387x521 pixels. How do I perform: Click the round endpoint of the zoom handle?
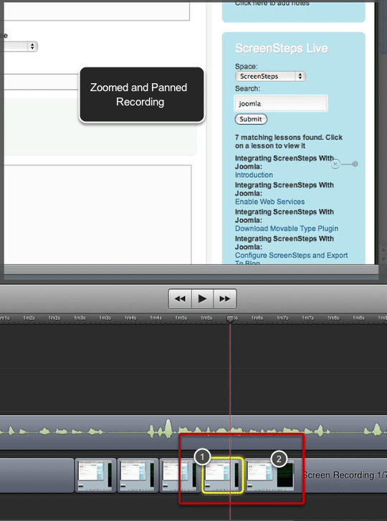[x=355, y=164]
